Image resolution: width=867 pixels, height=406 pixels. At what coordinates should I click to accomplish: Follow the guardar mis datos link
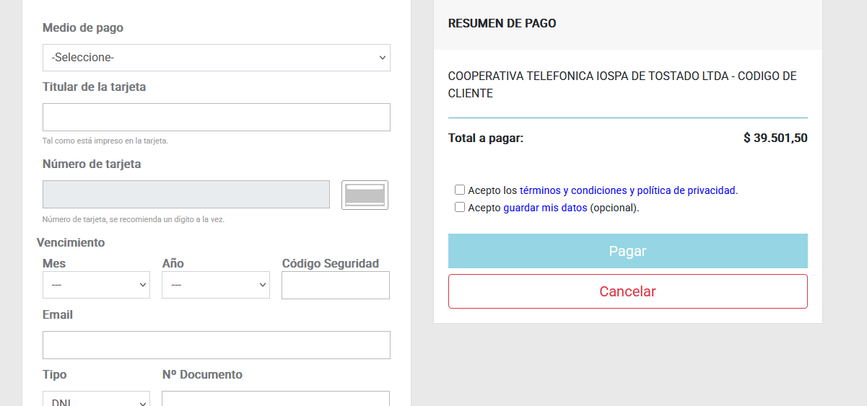click(545, 208)
